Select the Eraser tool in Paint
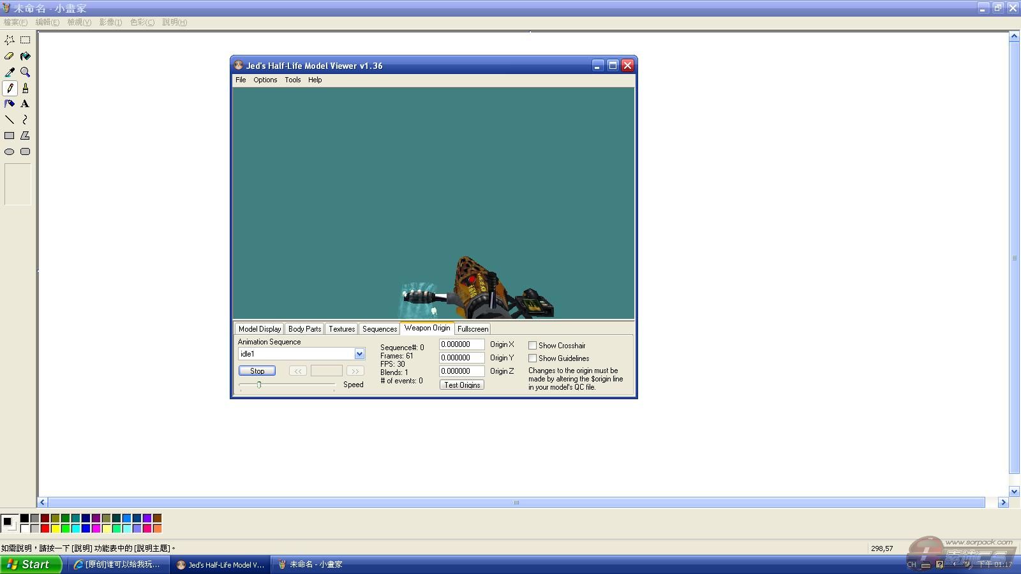The height and width of the screenshot is (574, 1021). 10,56
